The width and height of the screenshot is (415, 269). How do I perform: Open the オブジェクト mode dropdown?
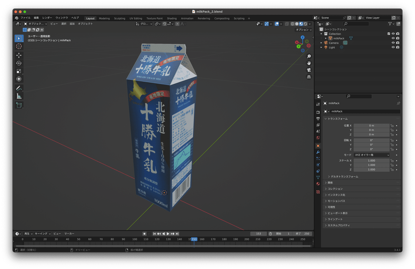coord(36,24)
